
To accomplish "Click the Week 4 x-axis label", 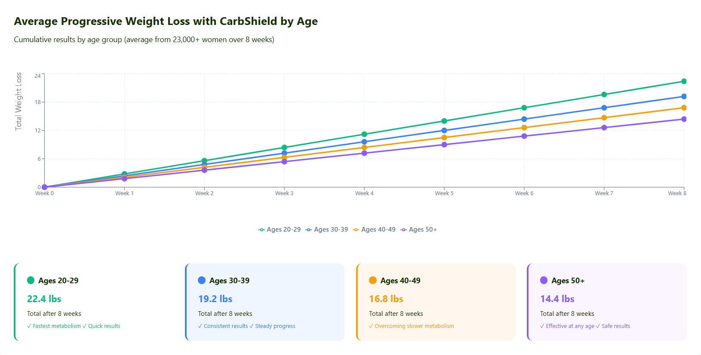I will pyautogui.click(x=364, y=193).
